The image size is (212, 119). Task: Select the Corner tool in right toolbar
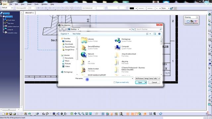pyautogui.click(x=210, y=96)
